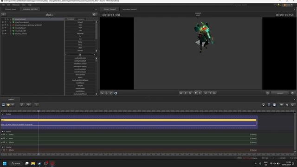Jump playback to the last frame
The height and width of the screenshot is (167, 297).
click(x=214, y=93)
